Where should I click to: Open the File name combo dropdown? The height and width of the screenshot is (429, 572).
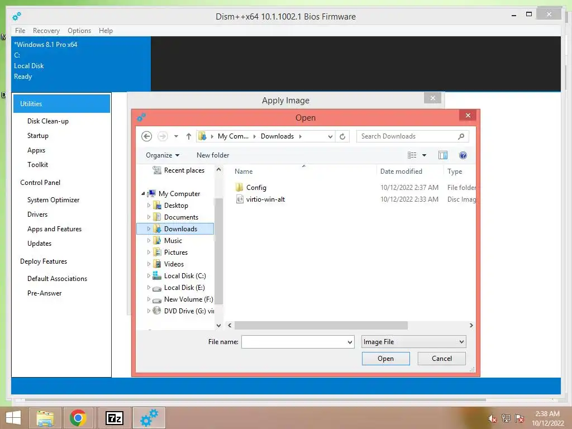coord(350,342)
